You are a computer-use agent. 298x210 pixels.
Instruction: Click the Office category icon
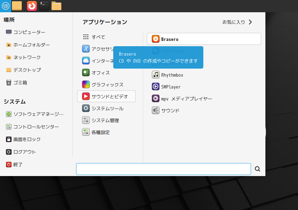click(x=86, y=72)
